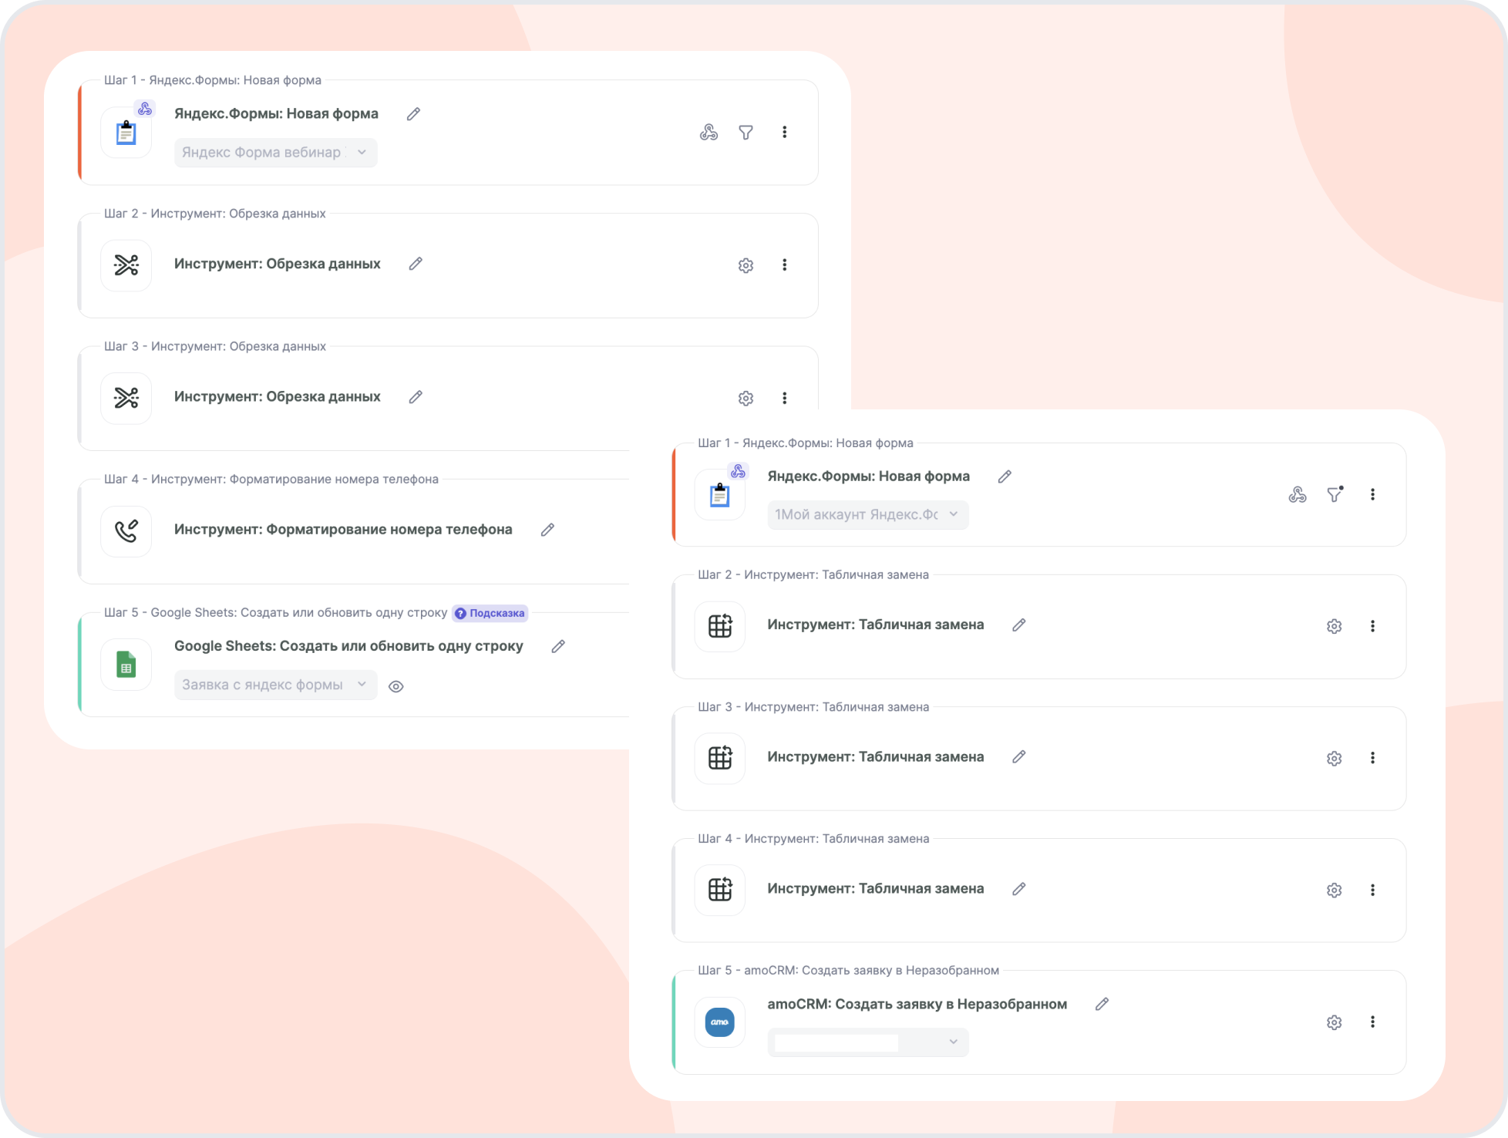Click the table icon in Step 2 Табличная замена
The image size is (1508, 1138).
coord(720,627)
